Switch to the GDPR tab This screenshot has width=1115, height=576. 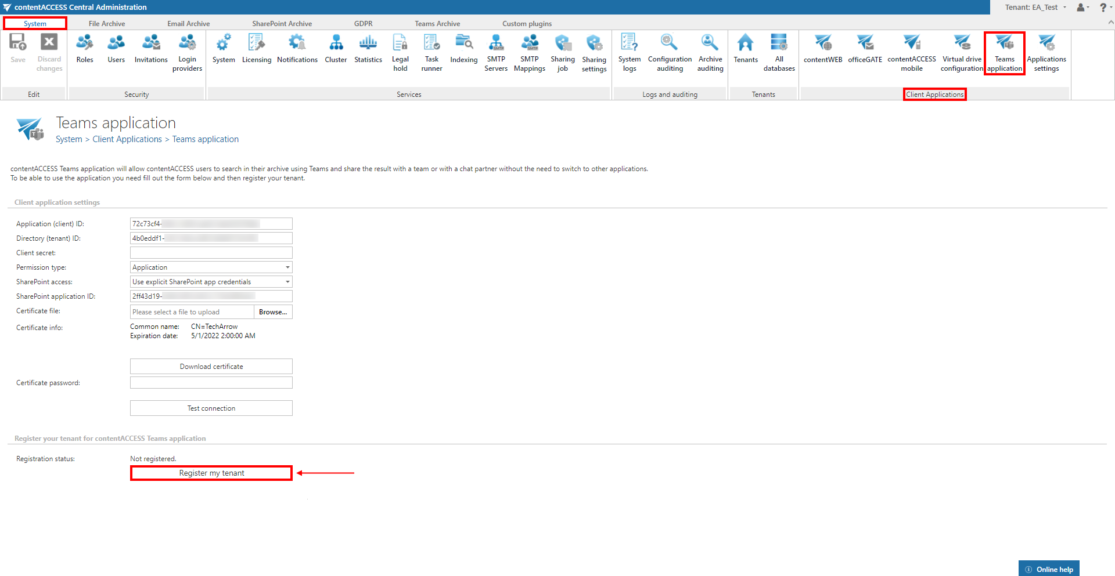click(x=363, y=24)
